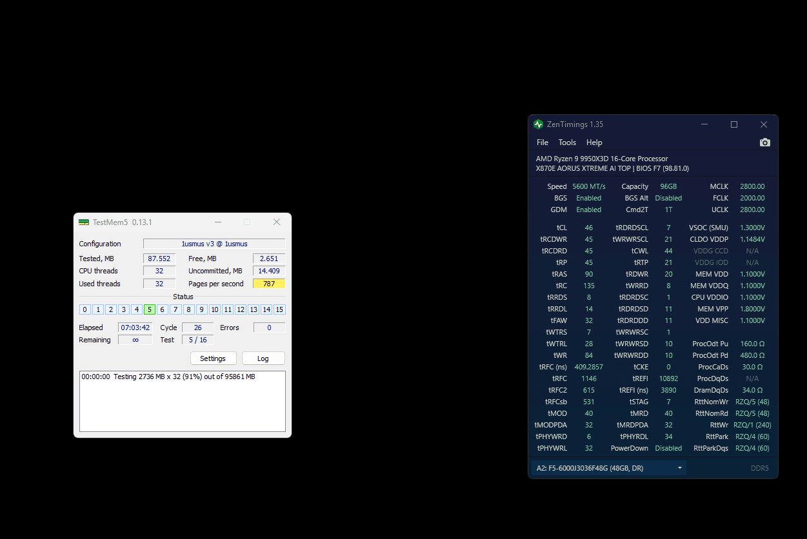Click the Free MB value 2.651
This screenshot has width=807, height=539.
(269, 259)
